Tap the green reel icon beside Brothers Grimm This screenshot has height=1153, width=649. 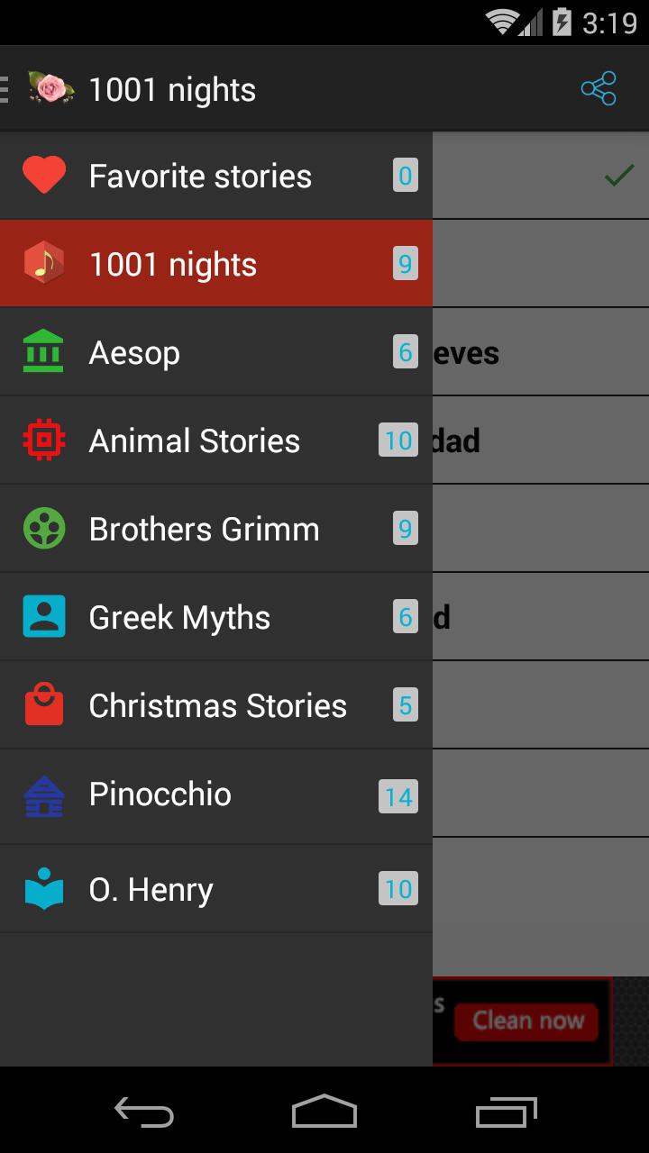point(43,529)
